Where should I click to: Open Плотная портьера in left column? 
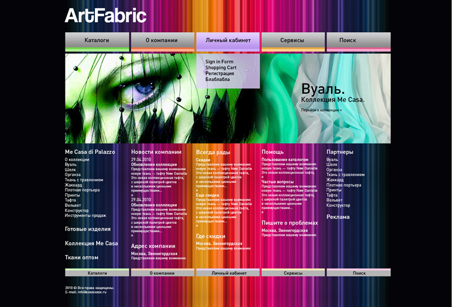click(x=82, y=190)
